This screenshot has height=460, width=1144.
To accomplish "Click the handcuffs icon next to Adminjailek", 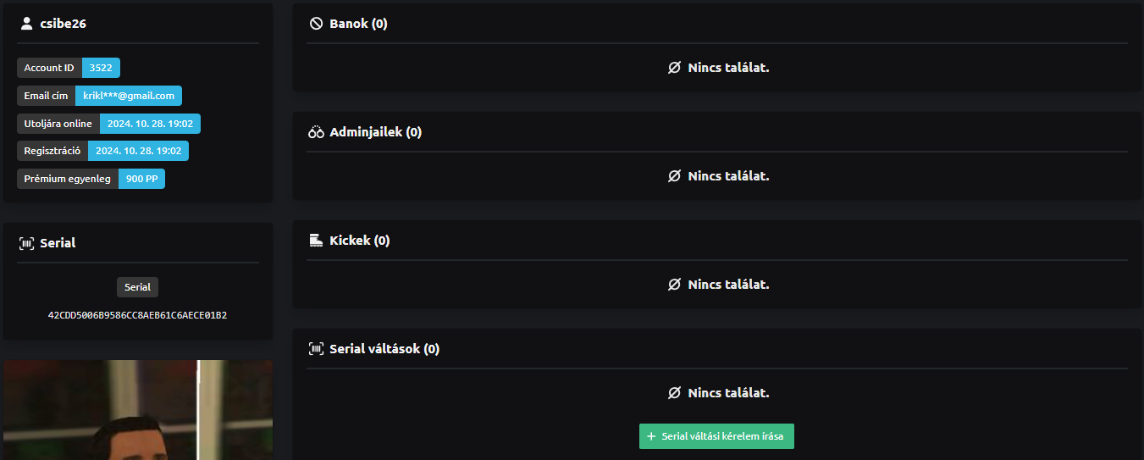I will [x=316, y=132].
